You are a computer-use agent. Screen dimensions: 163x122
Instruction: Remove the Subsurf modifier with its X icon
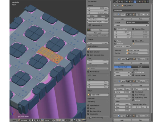click(147, 59)
